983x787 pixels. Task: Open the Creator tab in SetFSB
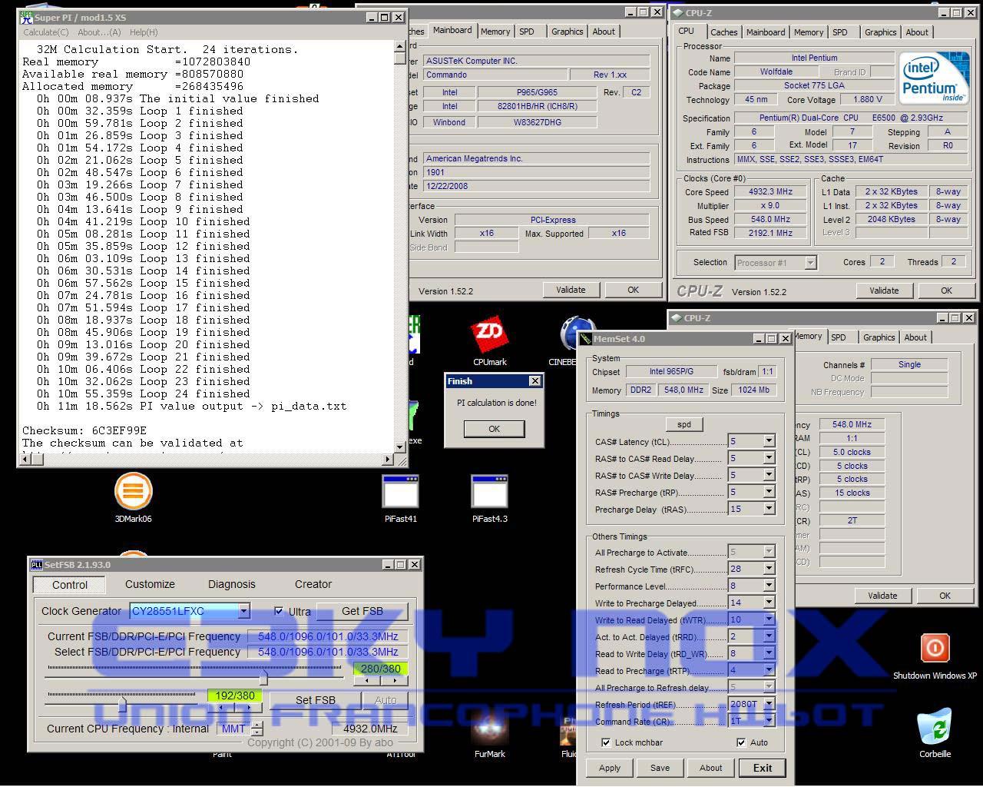(x=313, y=584)
